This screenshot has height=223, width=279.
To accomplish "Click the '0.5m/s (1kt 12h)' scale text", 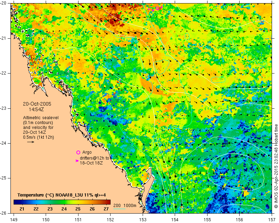I will tap(39, 137).
